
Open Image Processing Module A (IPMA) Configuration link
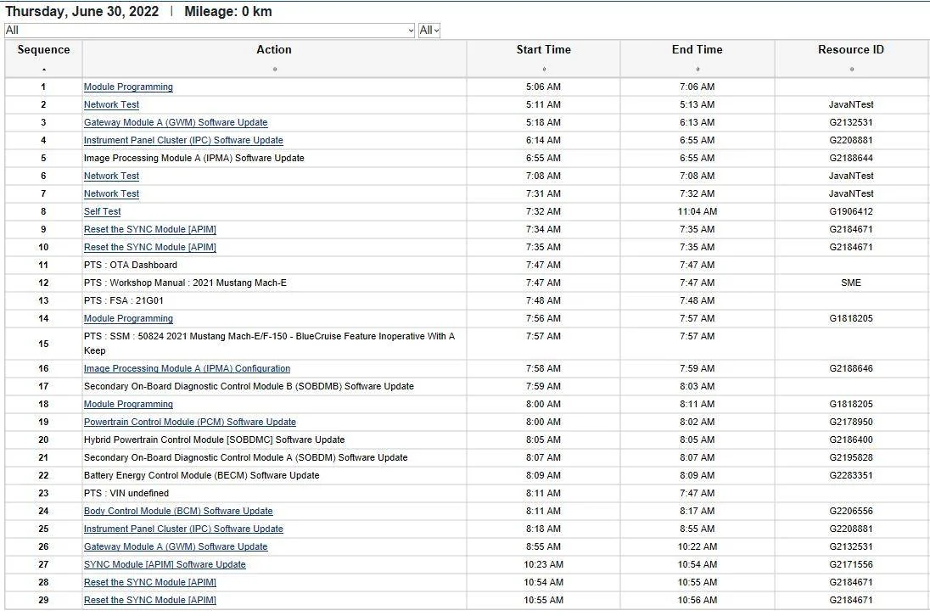pyautogui.click(x=187, y=368)
